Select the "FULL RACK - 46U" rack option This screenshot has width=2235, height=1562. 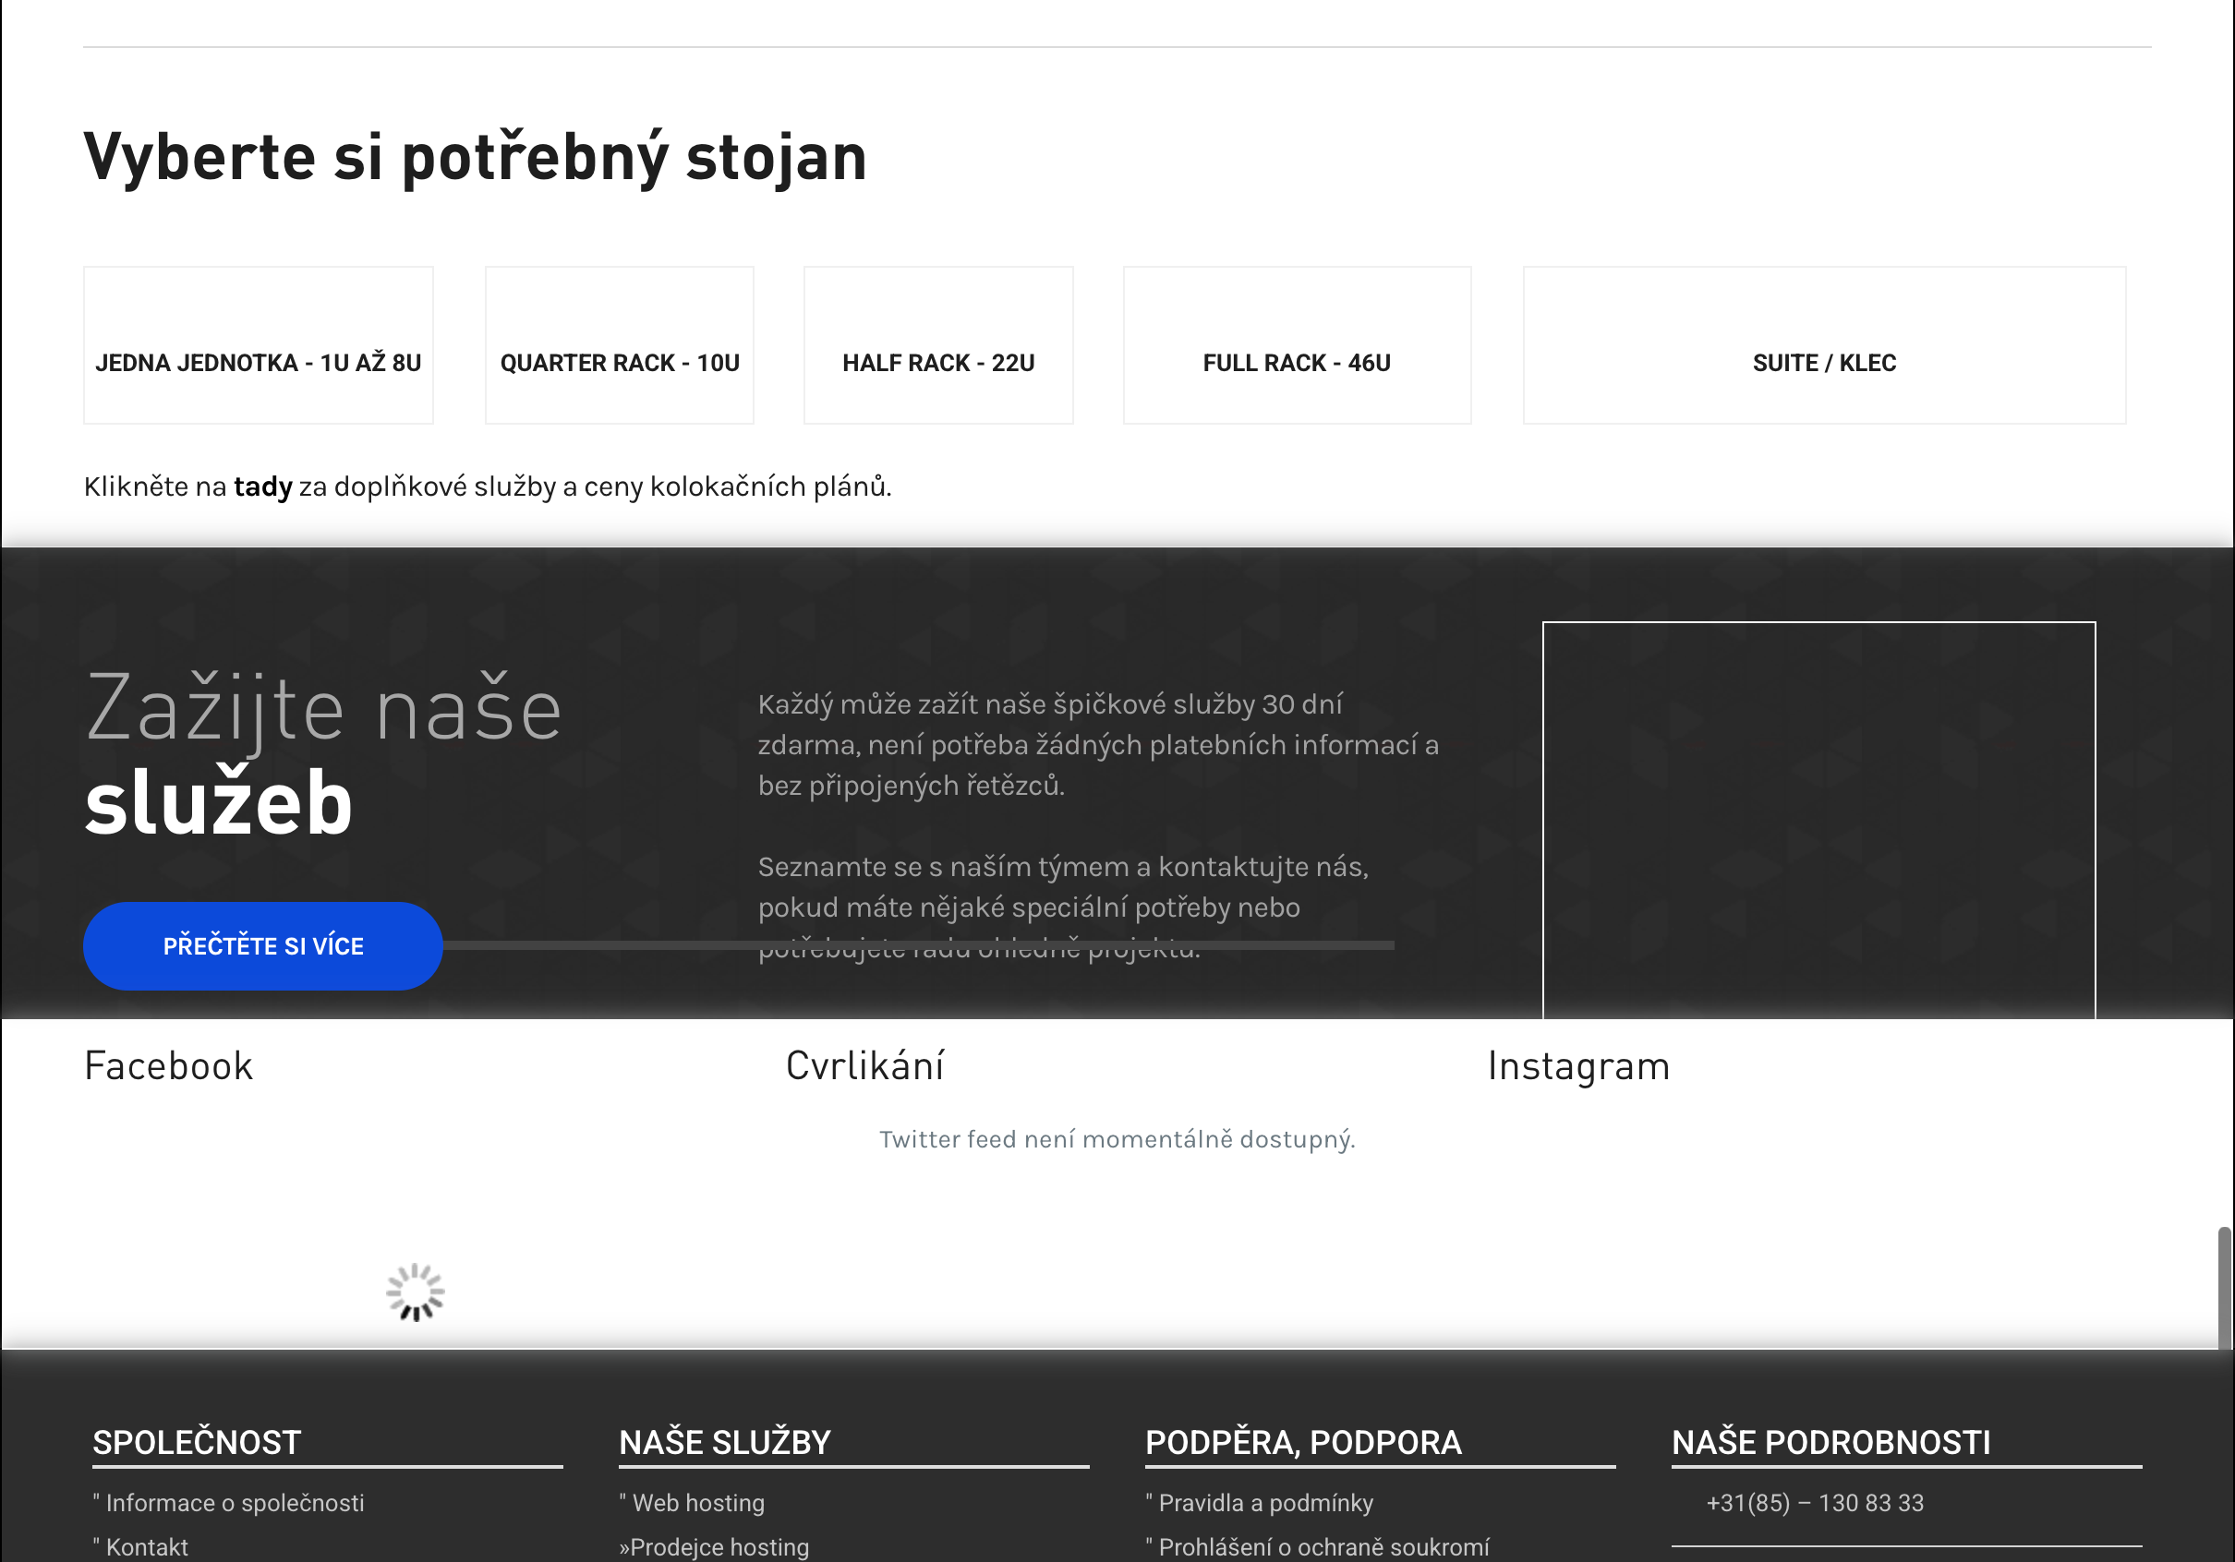1296,345
